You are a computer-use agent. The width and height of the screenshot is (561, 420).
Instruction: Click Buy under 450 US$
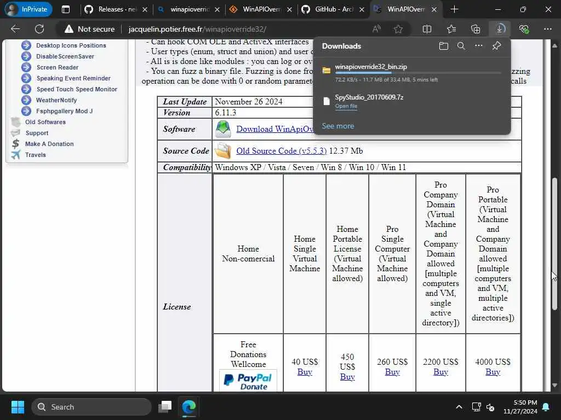pos(347,377)
